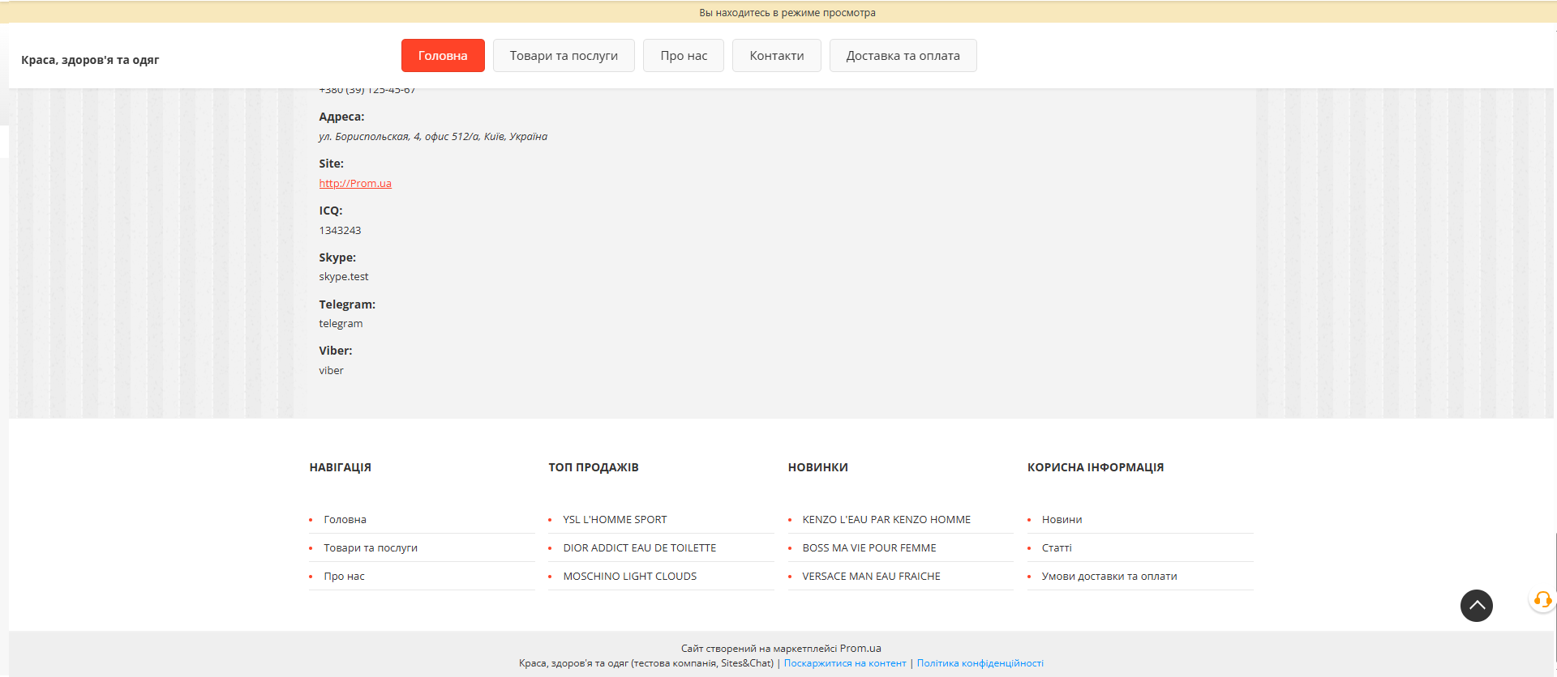Open VERSACE MAN EAU FRAICHE link
Screen dimensions: 1557x677
[871, 577]
